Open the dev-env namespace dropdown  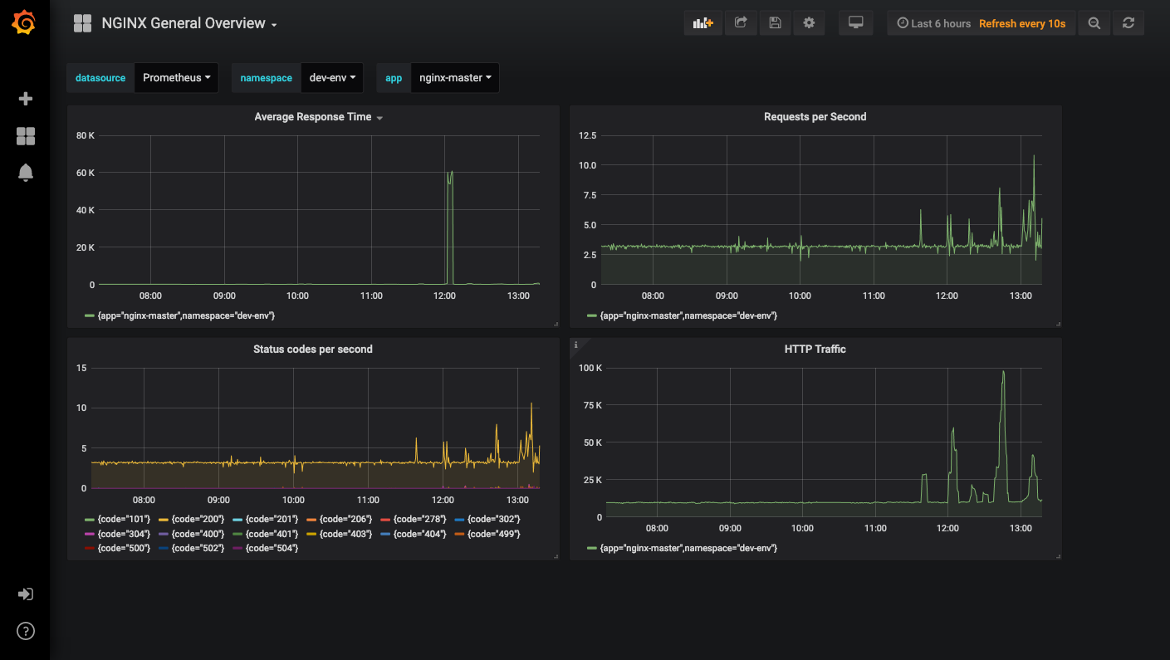[332, 78]
